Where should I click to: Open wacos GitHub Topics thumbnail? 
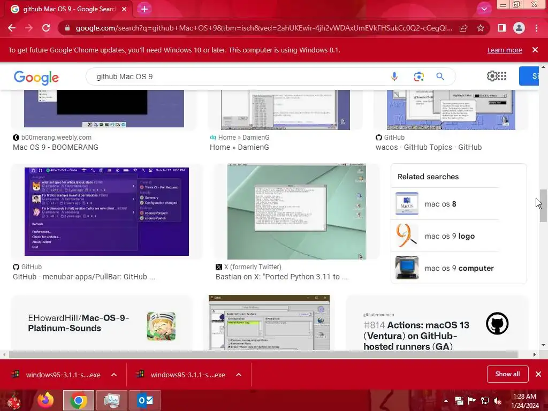point(451,110)
